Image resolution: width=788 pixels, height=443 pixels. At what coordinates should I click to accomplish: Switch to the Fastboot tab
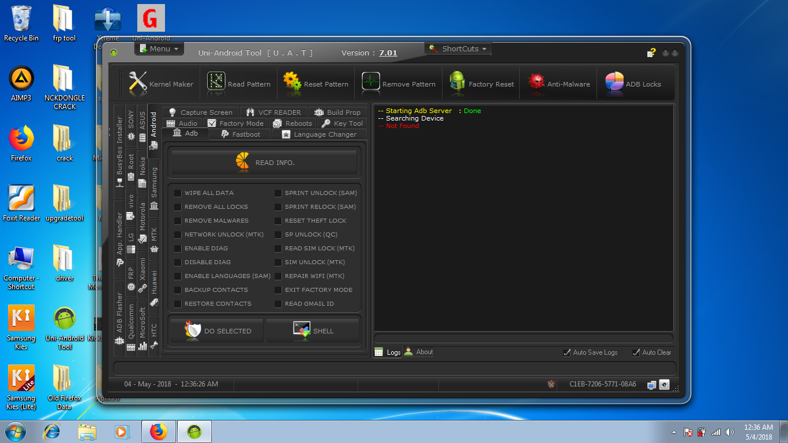point(240,134)
